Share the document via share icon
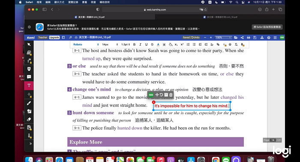300x162 pixels. tap(242, 38)
